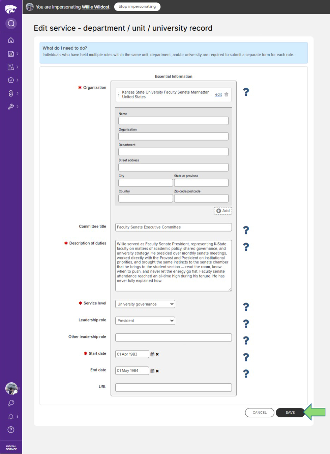Screen dimensions: 330x454
Task: Show help for End date
Action: 247,374
